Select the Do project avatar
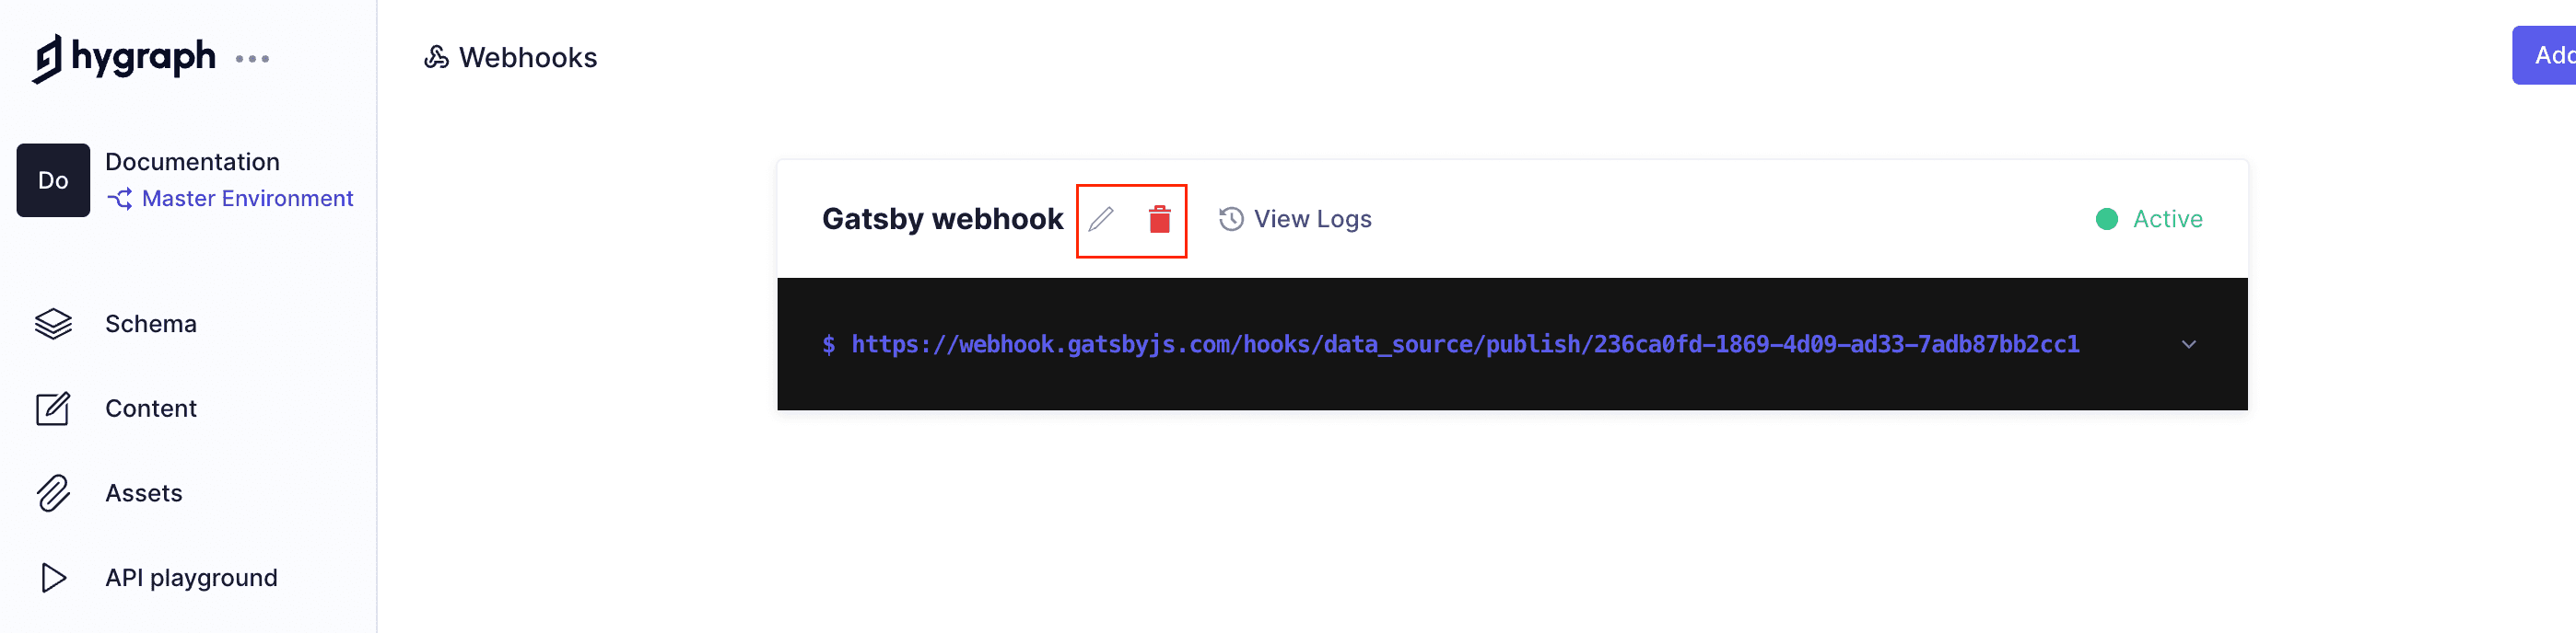This screenshot has width=2576, height=633. 52,179
